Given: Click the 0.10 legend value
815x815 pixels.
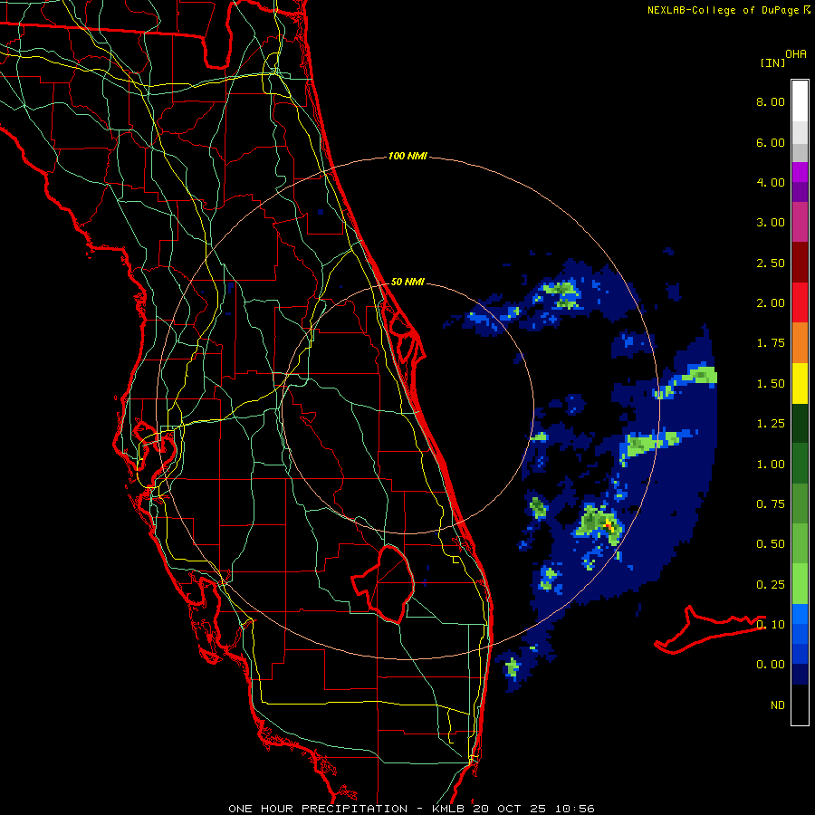Looking at the screenshot, I should [x=771, y=625].
